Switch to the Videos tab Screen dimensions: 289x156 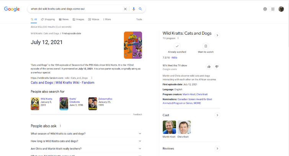pos(94,19)
